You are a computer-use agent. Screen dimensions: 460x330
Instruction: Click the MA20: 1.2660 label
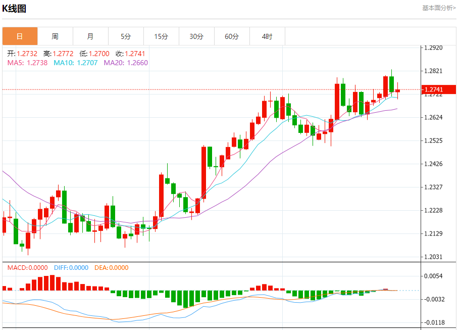(126, 63)
